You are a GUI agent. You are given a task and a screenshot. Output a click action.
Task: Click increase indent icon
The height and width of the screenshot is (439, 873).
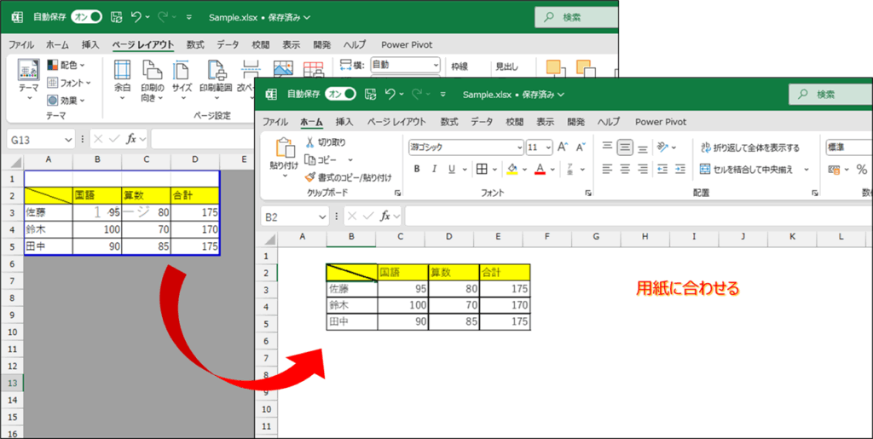[679, 169]
